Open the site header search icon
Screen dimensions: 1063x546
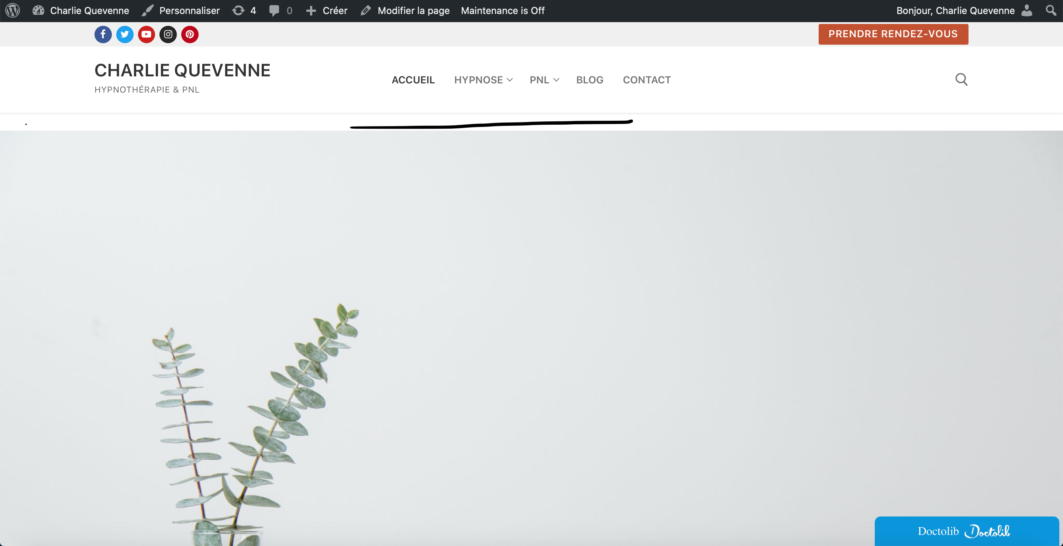coord(961,79)
